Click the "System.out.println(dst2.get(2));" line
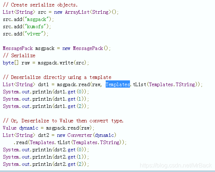This screenshot has width=215, height=172. (46, 164)
